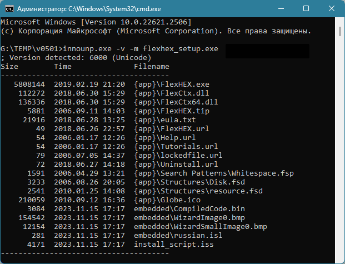Click the timestamp '2010.01.25 14:08'
This screenshot has height=264, width=345.
click(x=89, y=191)
